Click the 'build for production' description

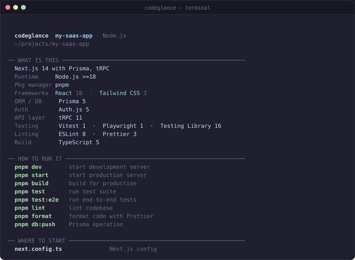(x=103, y=183)
